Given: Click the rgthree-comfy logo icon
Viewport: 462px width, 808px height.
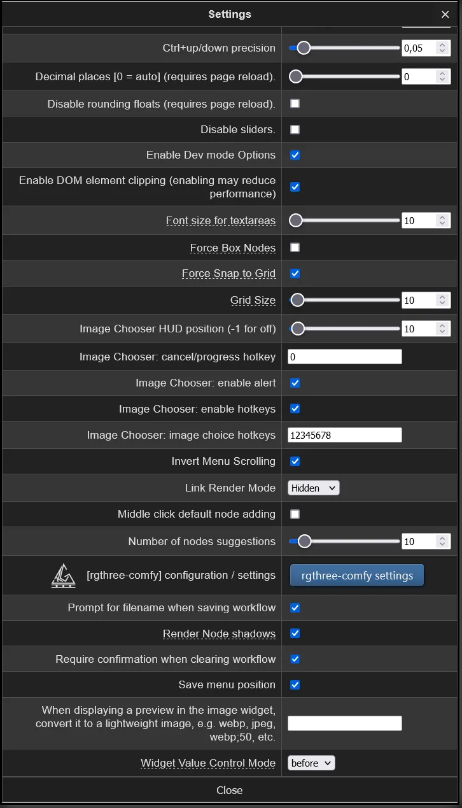Looking at the screenshot, I should coord(63,576).
